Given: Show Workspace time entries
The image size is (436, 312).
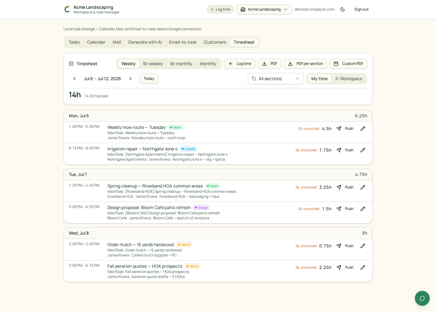Looking at the screenshot, I should pos(349,79).
